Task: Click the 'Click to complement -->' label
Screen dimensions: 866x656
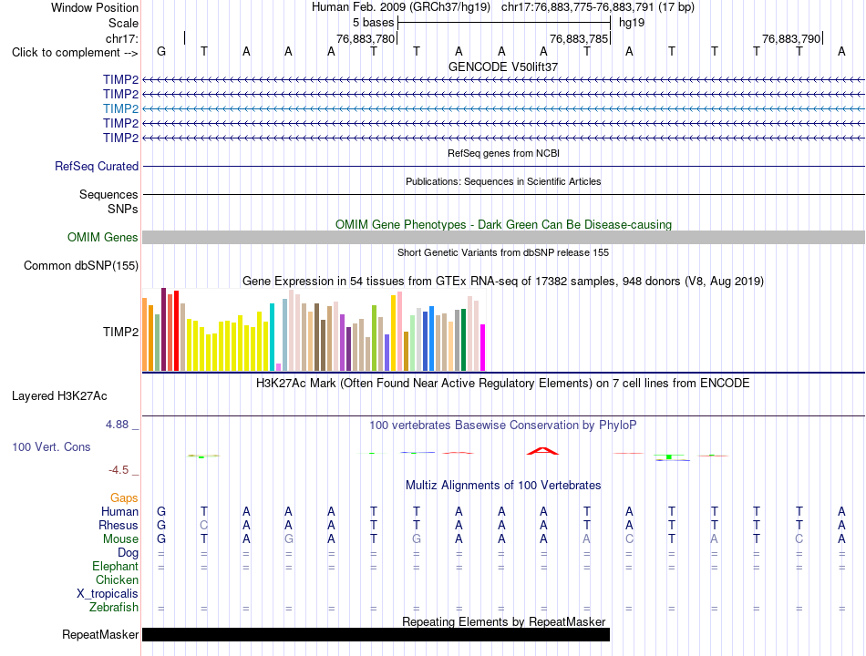Action: 75,53
